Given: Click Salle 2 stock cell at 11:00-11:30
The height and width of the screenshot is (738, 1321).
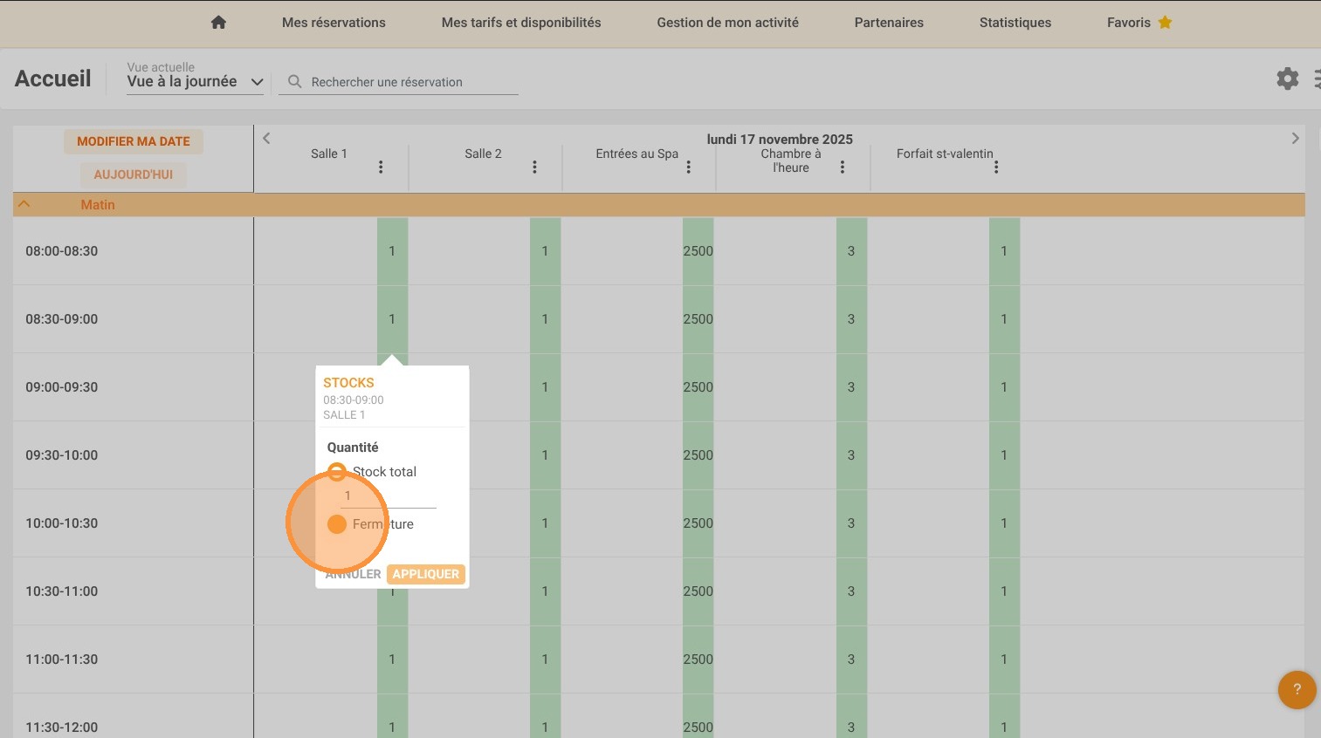Looking at the screenshot, I should (545, 659).
